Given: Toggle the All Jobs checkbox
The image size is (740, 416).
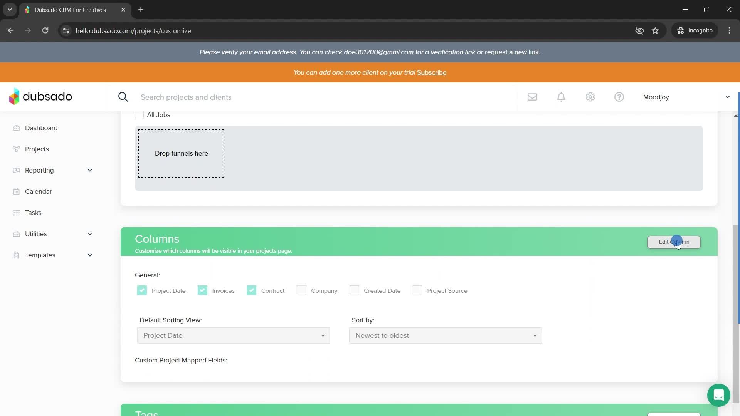Looking at the screenshot, I should pyautogui.click(x=139, y=115).
